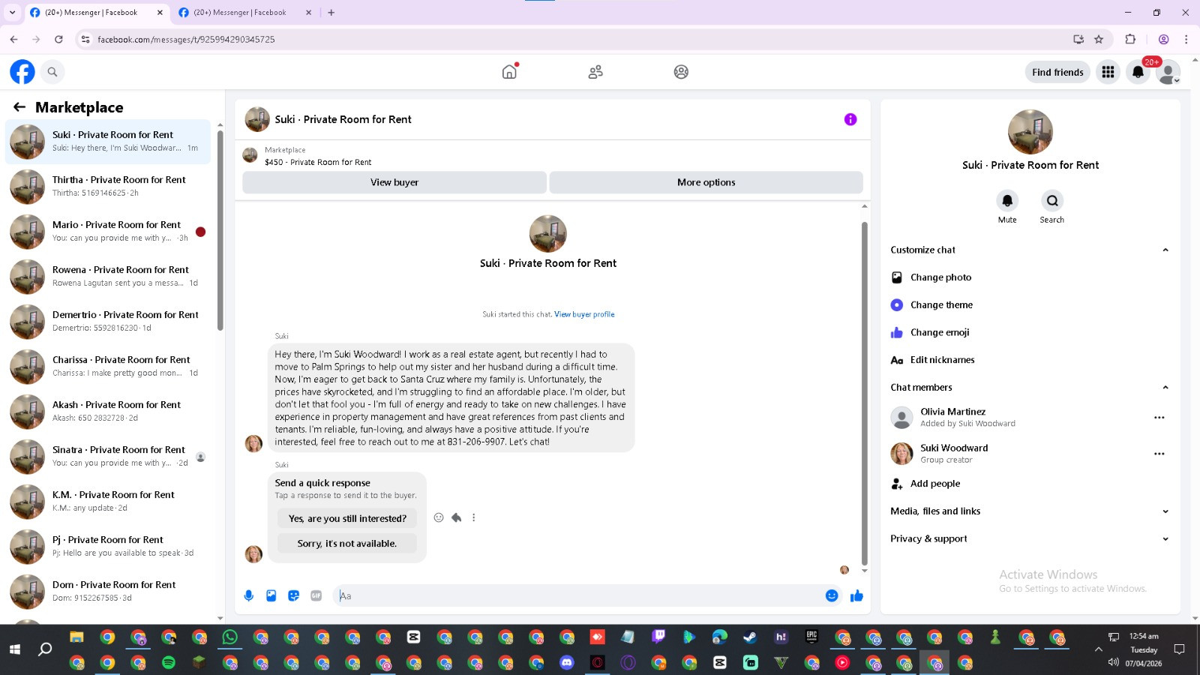The height and width of the screenshot is (675, 1200).
Task: React to the quick response message
Action: click(439, 517)
